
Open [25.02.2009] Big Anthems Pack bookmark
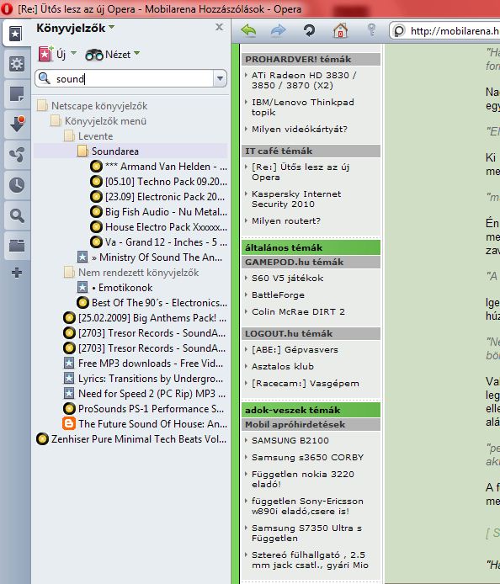click(x=145, y=318)
